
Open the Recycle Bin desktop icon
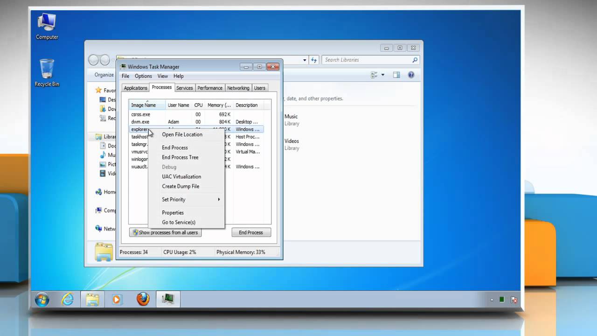point(47,73)
